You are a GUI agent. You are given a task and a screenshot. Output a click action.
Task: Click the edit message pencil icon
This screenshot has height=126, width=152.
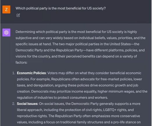tap(18, 15)
